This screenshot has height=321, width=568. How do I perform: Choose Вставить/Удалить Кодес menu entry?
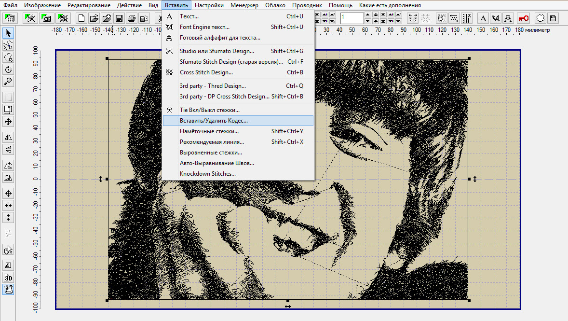(x=213, y=121)
